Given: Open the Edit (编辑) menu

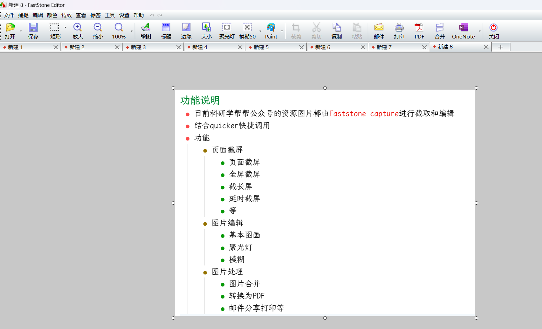Looking at the screenshot, I should [x=38, y=15].
